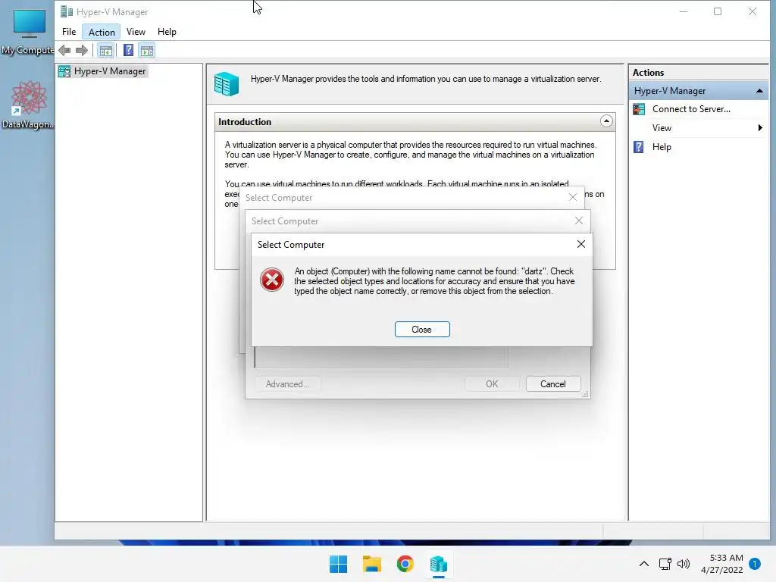This screenshot has width=776, height=582.
Task: Click the Advanced... button
Action: pyautogui.click(x=287, y=384)
